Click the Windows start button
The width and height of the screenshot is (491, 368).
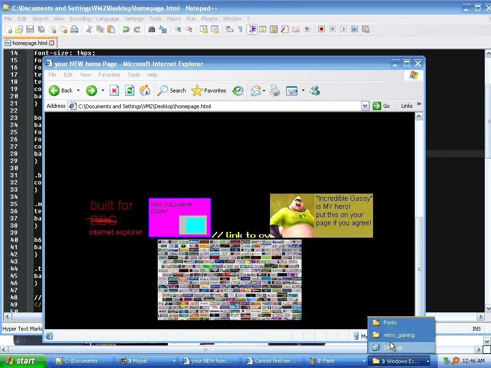coord(23,361)
